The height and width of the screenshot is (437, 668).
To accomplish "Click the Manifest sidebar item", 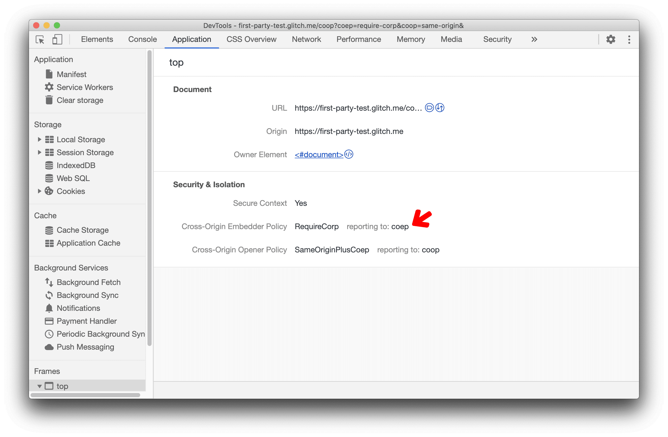I will (x=71, y=74).
